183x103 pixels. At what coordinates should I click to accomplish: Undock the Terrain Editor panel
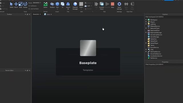27,71
